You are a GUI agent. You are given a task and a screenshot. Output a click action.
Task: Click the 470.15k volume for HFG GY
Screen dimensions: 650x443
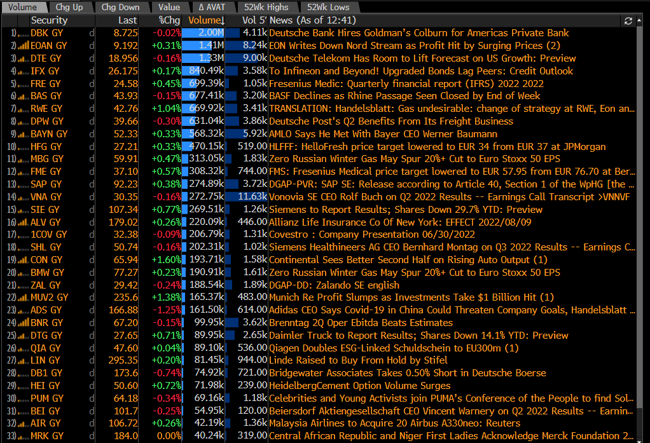coord(207,146)
